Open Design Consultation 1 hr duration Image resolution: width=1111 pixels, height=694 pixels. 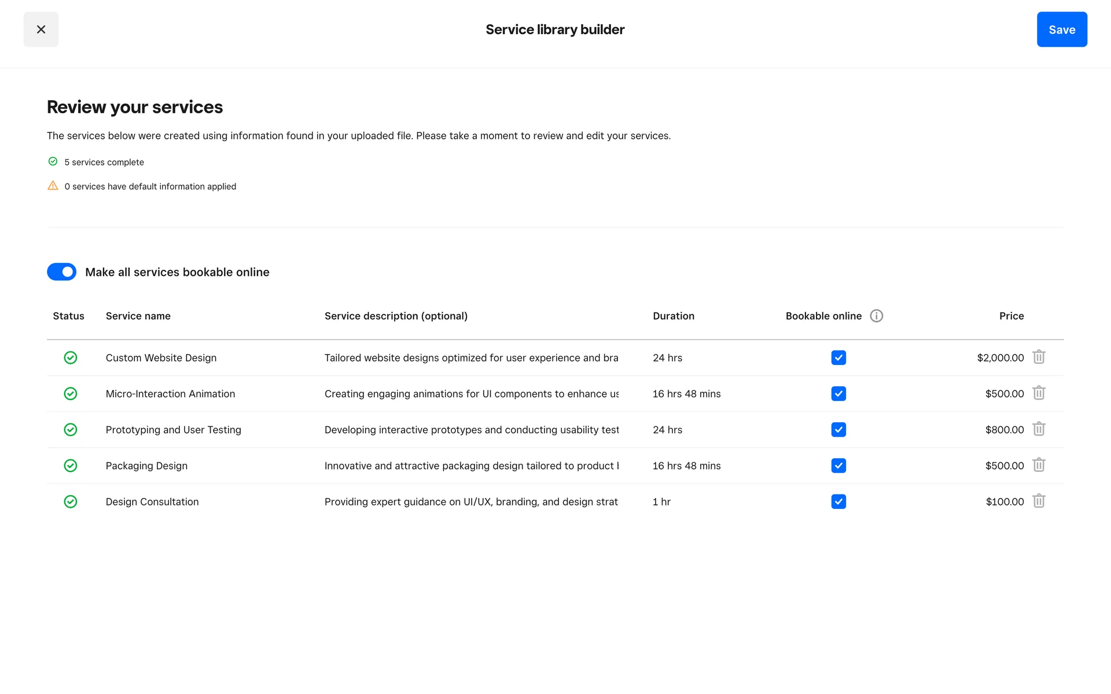(x=661, y=502)
